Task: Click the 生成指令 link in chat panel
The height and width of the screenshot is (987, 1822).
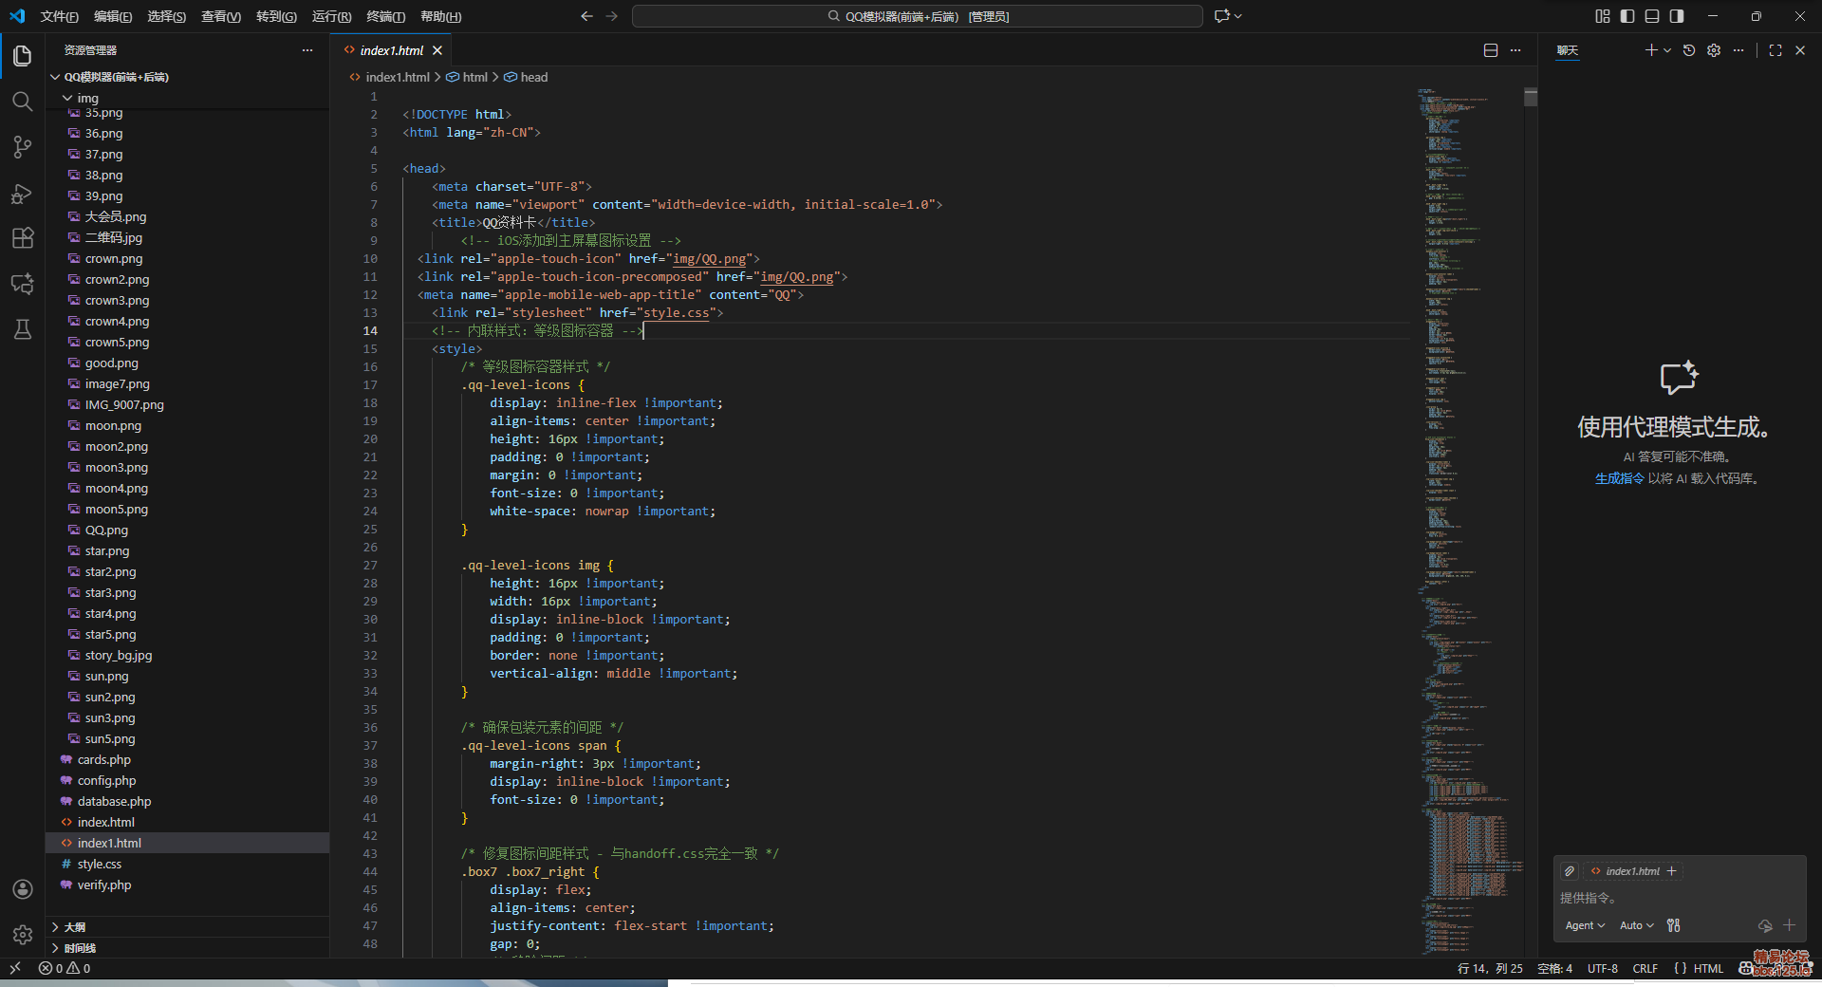Action: click(1619, 478)
